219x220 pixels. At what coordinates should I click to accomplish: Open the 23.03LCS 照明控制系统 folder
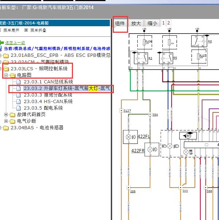[x=39, y=68]
